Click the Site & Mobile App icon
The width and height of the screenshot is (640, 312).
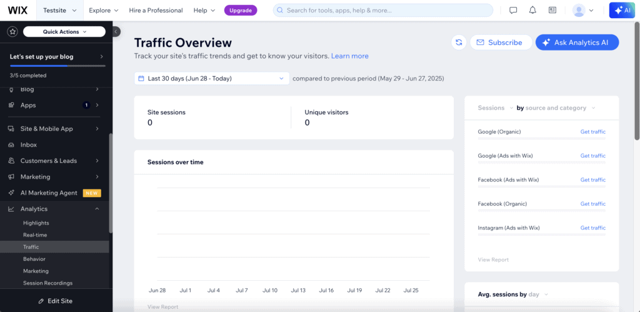[12, 129]
